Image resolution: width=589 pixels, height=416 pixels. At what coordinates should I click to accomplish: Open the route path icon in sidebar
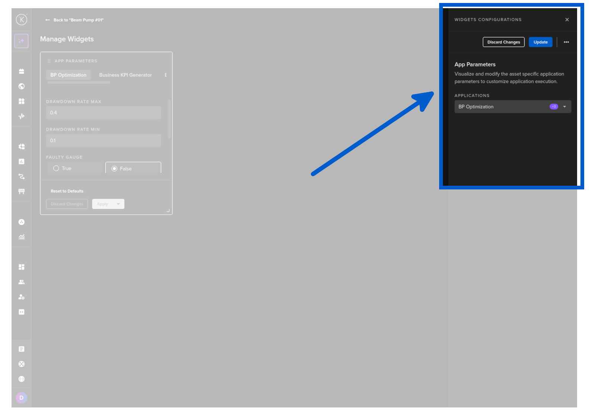tap(22, 176)
